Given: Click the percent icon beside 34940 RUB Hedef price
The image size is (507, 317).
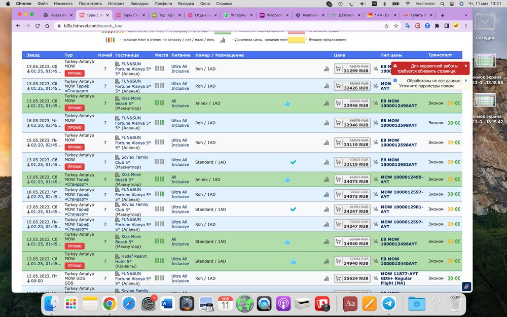Looking at the screenshot, I should [375, 261].
